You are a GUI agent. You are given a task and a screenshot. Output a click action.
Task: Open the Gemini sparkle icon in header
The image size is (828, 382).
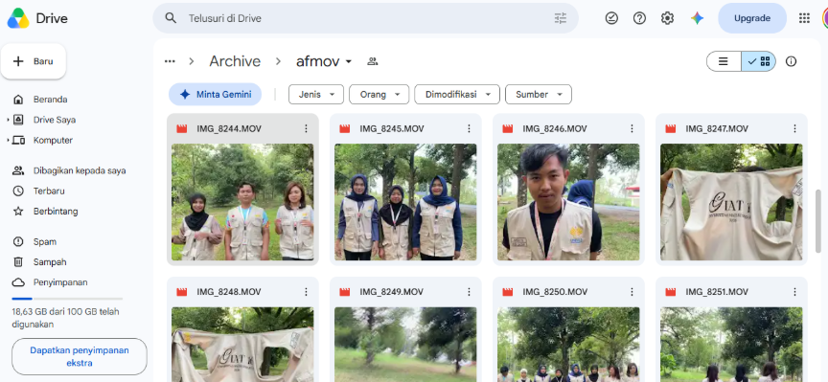(x=697, y=18)
